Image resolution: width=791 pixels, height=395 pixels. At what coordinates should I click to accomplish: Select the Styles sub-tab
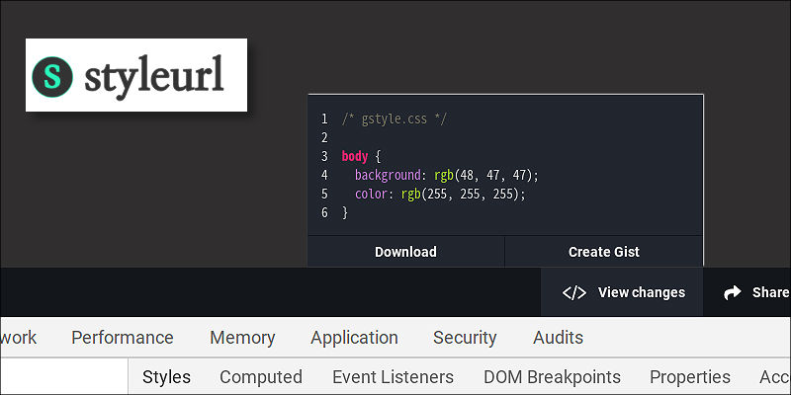coord(166,377)
